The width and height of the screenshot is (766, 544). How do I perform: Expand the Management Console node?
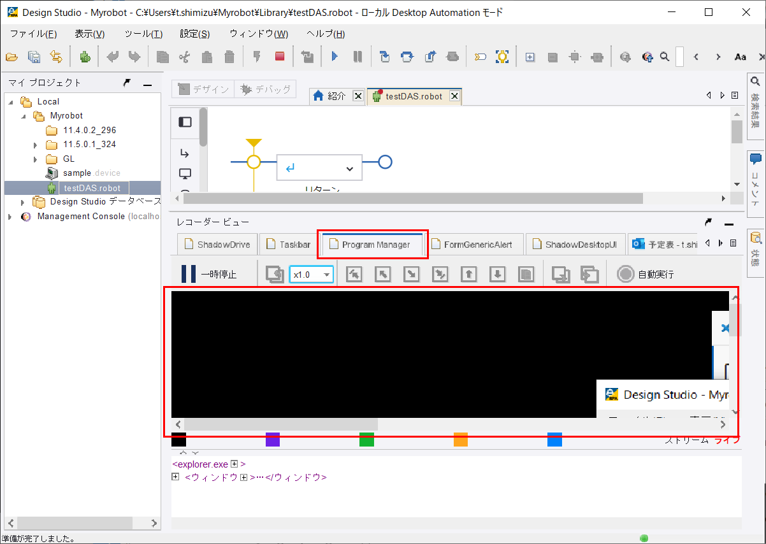10,217
